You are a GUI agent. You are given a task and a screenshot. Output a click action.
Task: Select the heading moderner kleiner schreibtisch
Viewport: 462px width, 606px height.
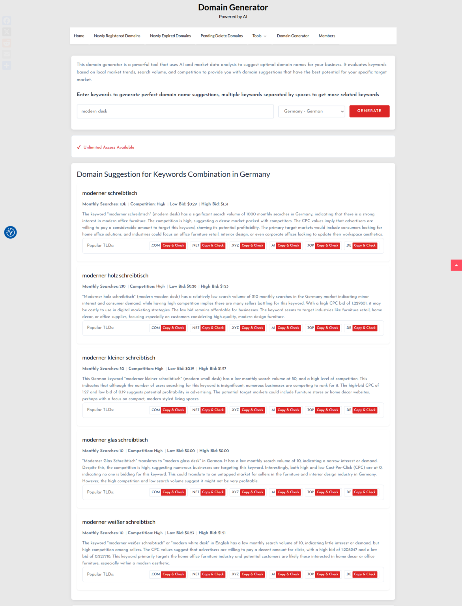[119, 358]
